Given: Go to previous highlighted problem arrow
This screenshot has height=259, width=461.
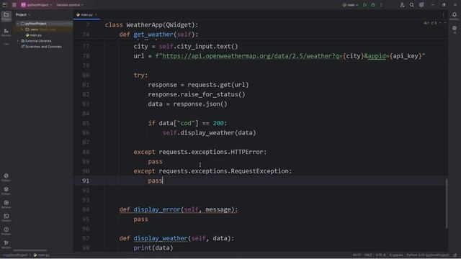Looking at the screenshot, I should [x=440, y=23].
